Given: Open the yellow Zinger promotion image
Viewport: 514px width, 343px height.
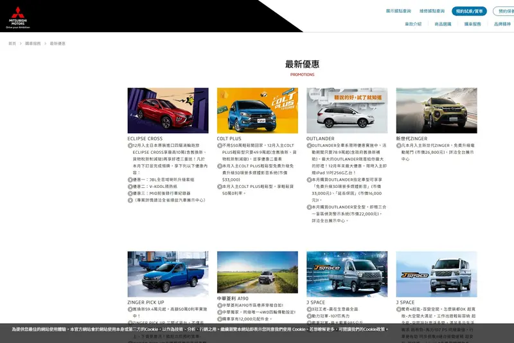Looking at the screenshot, I should (436, 110).
